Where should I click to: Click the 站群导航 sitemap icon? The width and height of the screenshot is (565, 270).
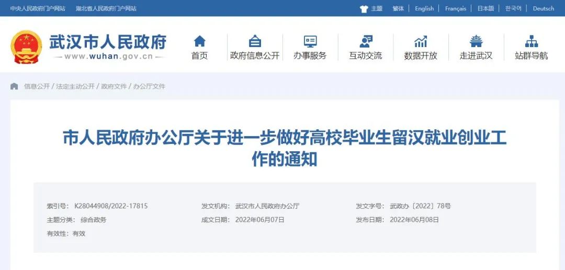point(532,41)
